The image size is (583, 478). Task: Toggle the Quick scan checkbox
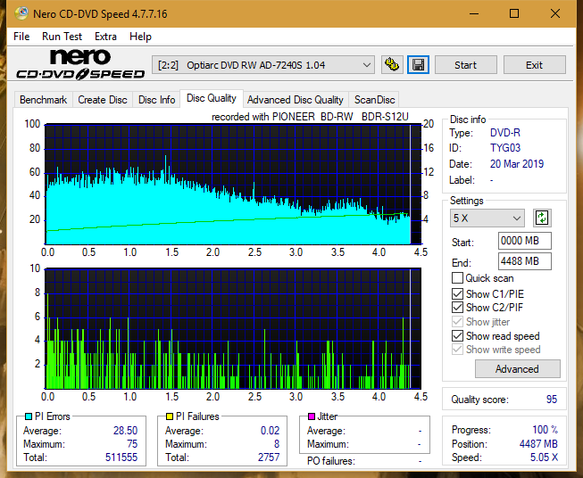pyautogui.click(x=457, y=278)
